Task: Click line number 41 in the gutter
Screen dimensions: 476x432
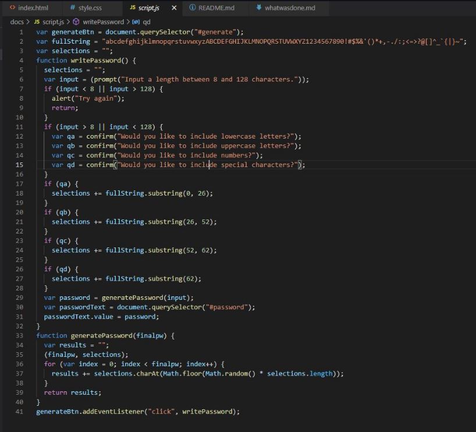Action: coord(19,412)
